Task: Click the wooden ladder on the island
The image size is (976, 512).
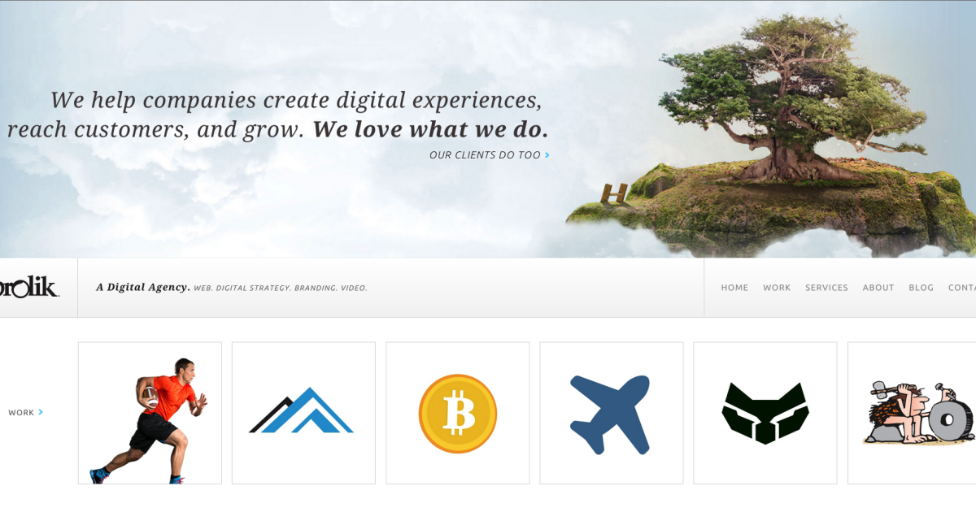Action: point(613,195)
